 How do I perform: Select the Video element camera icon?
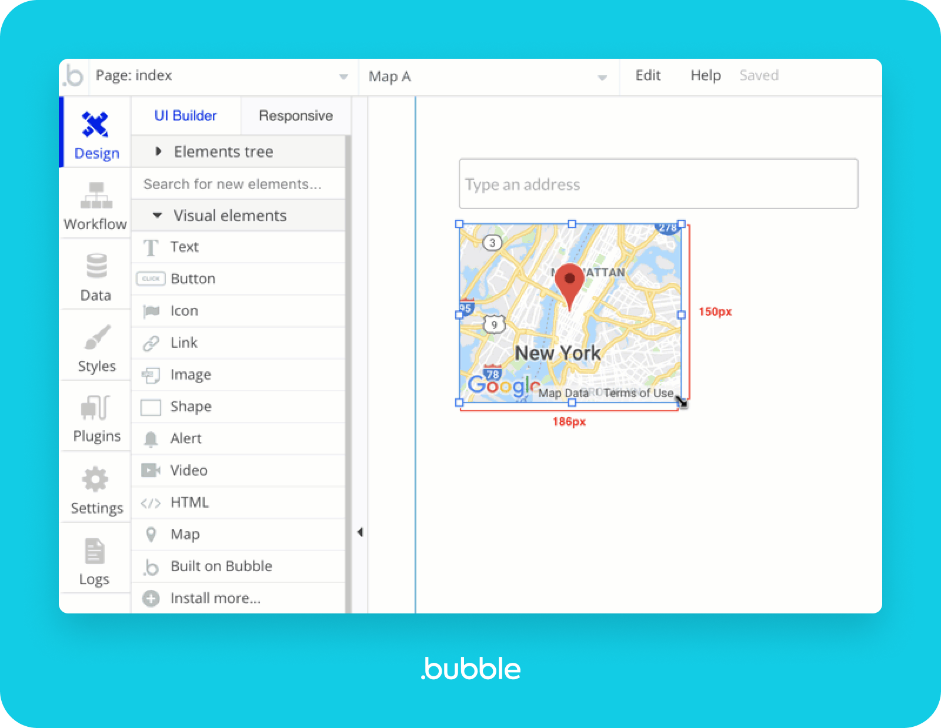[151, 470]
